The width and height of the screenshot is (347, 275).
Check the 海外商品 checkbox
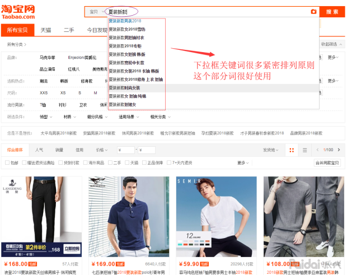85,163
